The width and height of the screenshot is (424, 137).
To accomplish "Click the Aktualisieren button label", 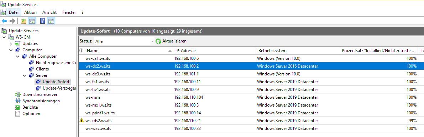I will pos(174,41).
